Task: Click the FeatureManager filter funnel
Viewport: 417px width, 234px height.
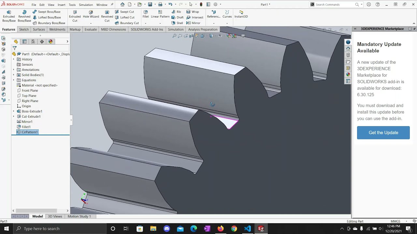Action: [14, 48]
